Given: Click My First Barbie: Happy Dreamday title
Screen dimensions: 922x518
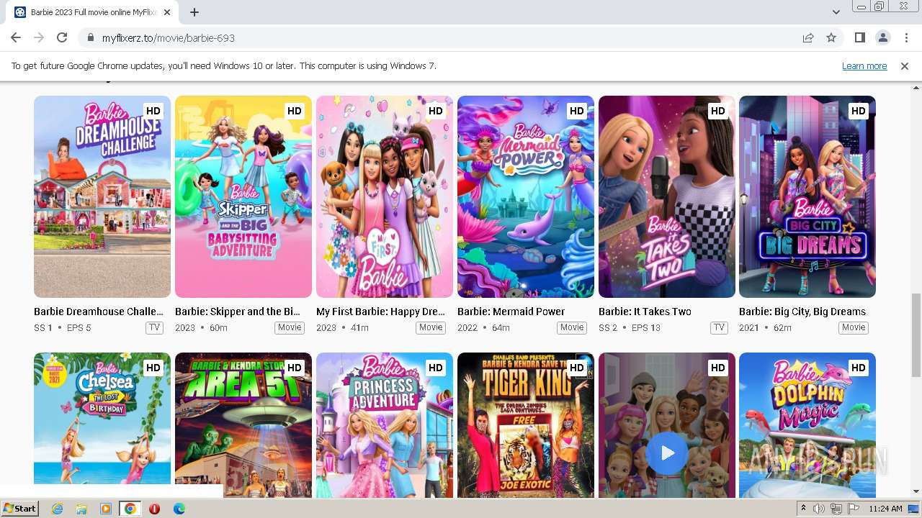Looking at the screenshot, I should [x=380, y=312].
